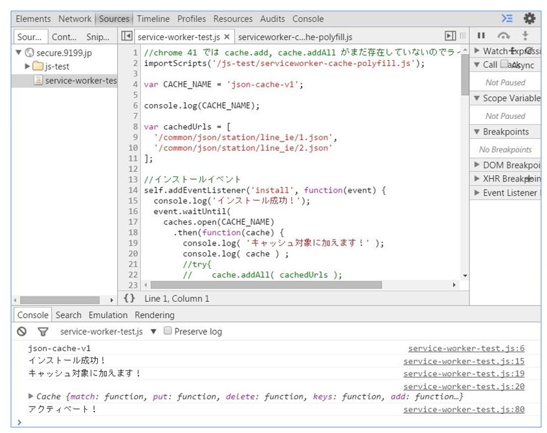This screenshot has width=547, height=433.
Task: Open the console filter funnel icon
Action: click(43, 332)
